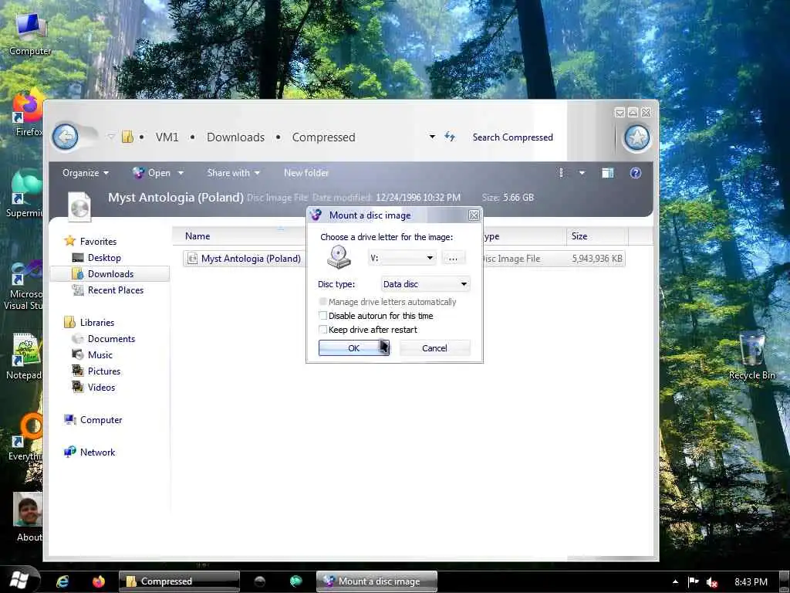Switch to Compressed window taskbar button
This screenshot has height=593, width=790.
[179, 581]
